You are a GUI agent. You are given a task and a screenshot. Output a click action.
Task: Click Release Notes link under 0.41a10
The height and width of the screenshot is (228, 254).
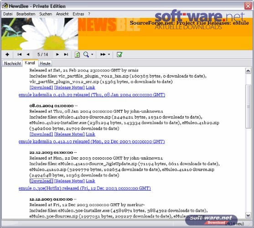point(69,181)
